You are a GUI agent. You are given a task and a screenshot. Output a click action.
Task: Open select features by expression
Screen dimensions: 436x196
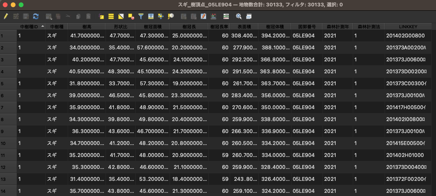coord(101,16)
